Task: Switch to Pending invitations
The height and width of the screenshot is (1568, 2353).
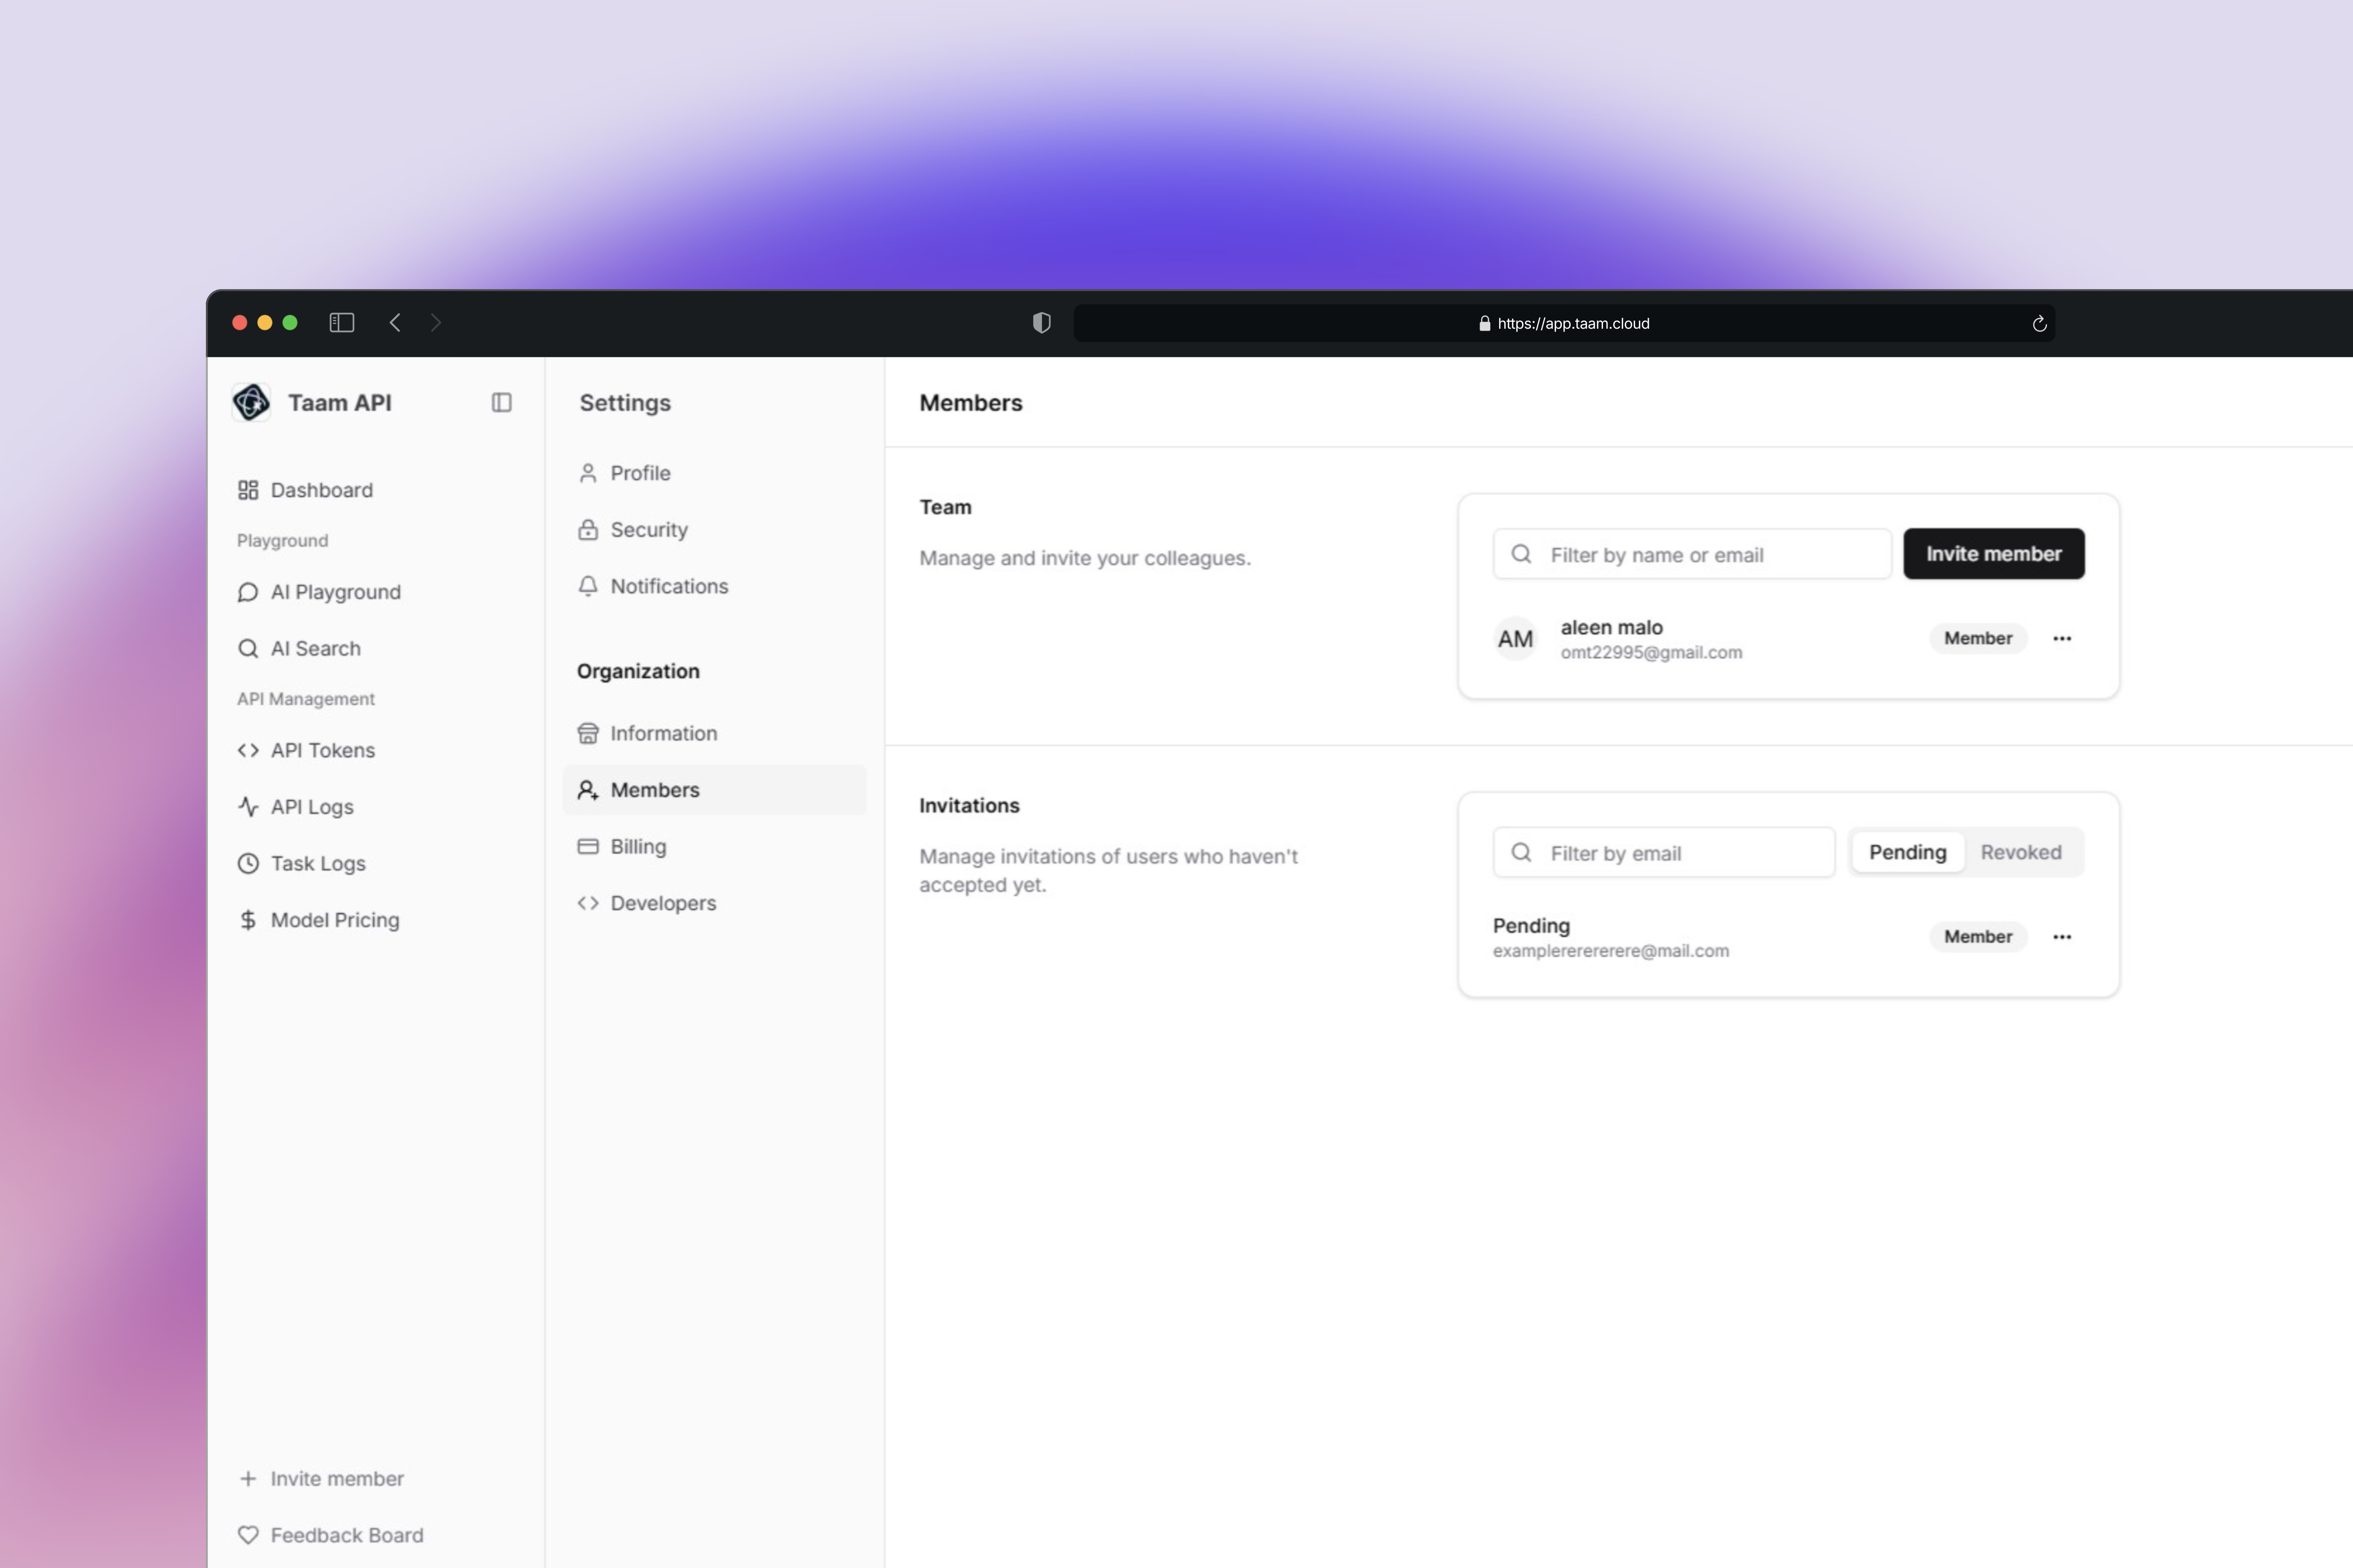Action: coord(1907,852)
